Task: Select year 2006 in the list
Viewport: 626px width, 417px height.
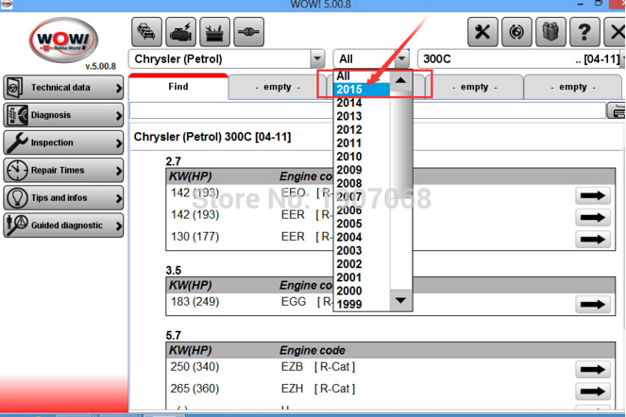Action: 362,210
